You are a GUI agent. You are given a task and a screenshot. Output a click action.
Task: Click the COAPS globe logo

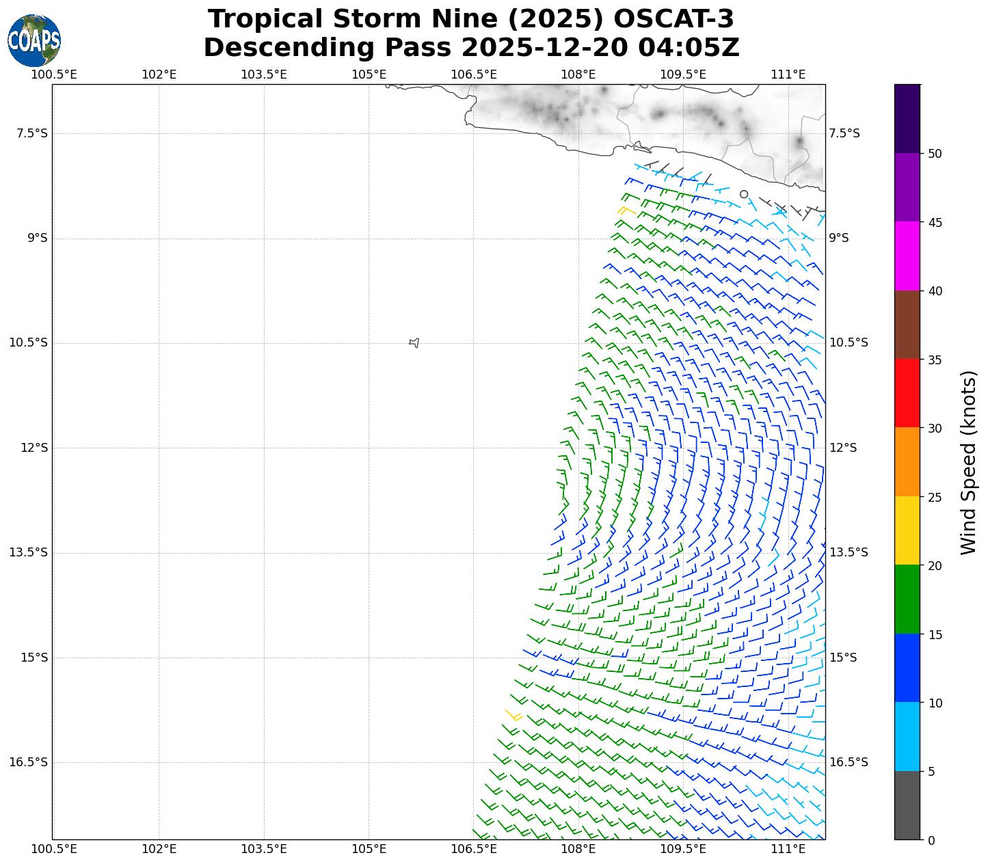coord(34,40)
